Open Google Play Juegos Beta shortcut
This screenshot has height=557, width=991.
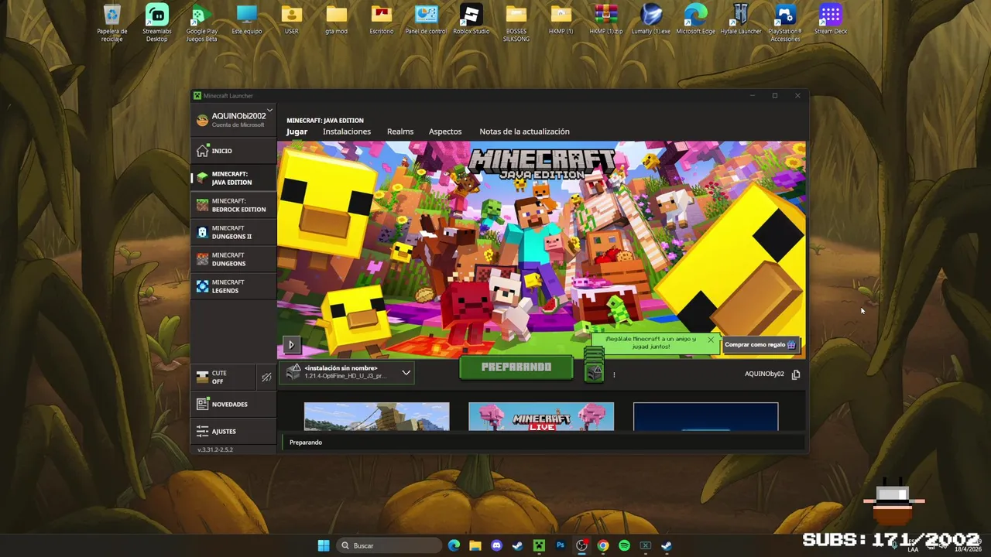[x=201, y=23]
